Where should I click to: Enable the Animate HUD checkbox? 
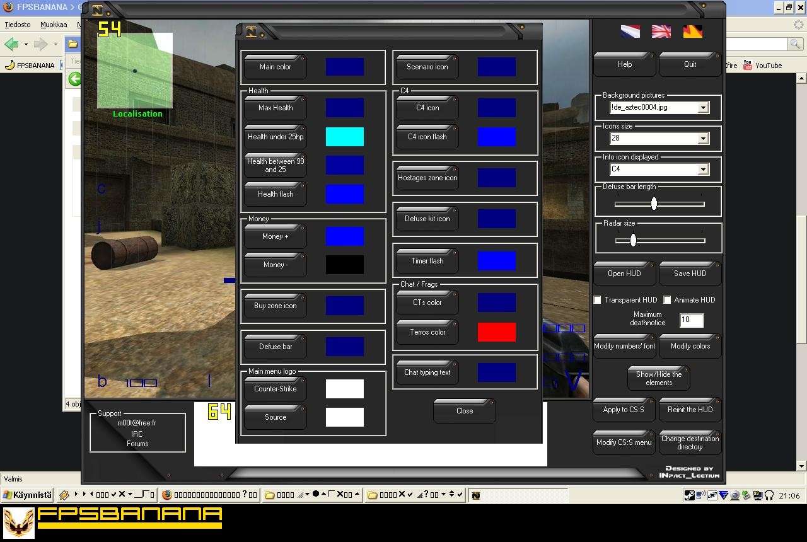(667, 300)
